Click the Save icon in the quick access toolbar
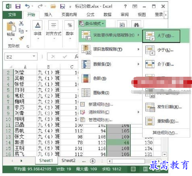 pos(18,6)
